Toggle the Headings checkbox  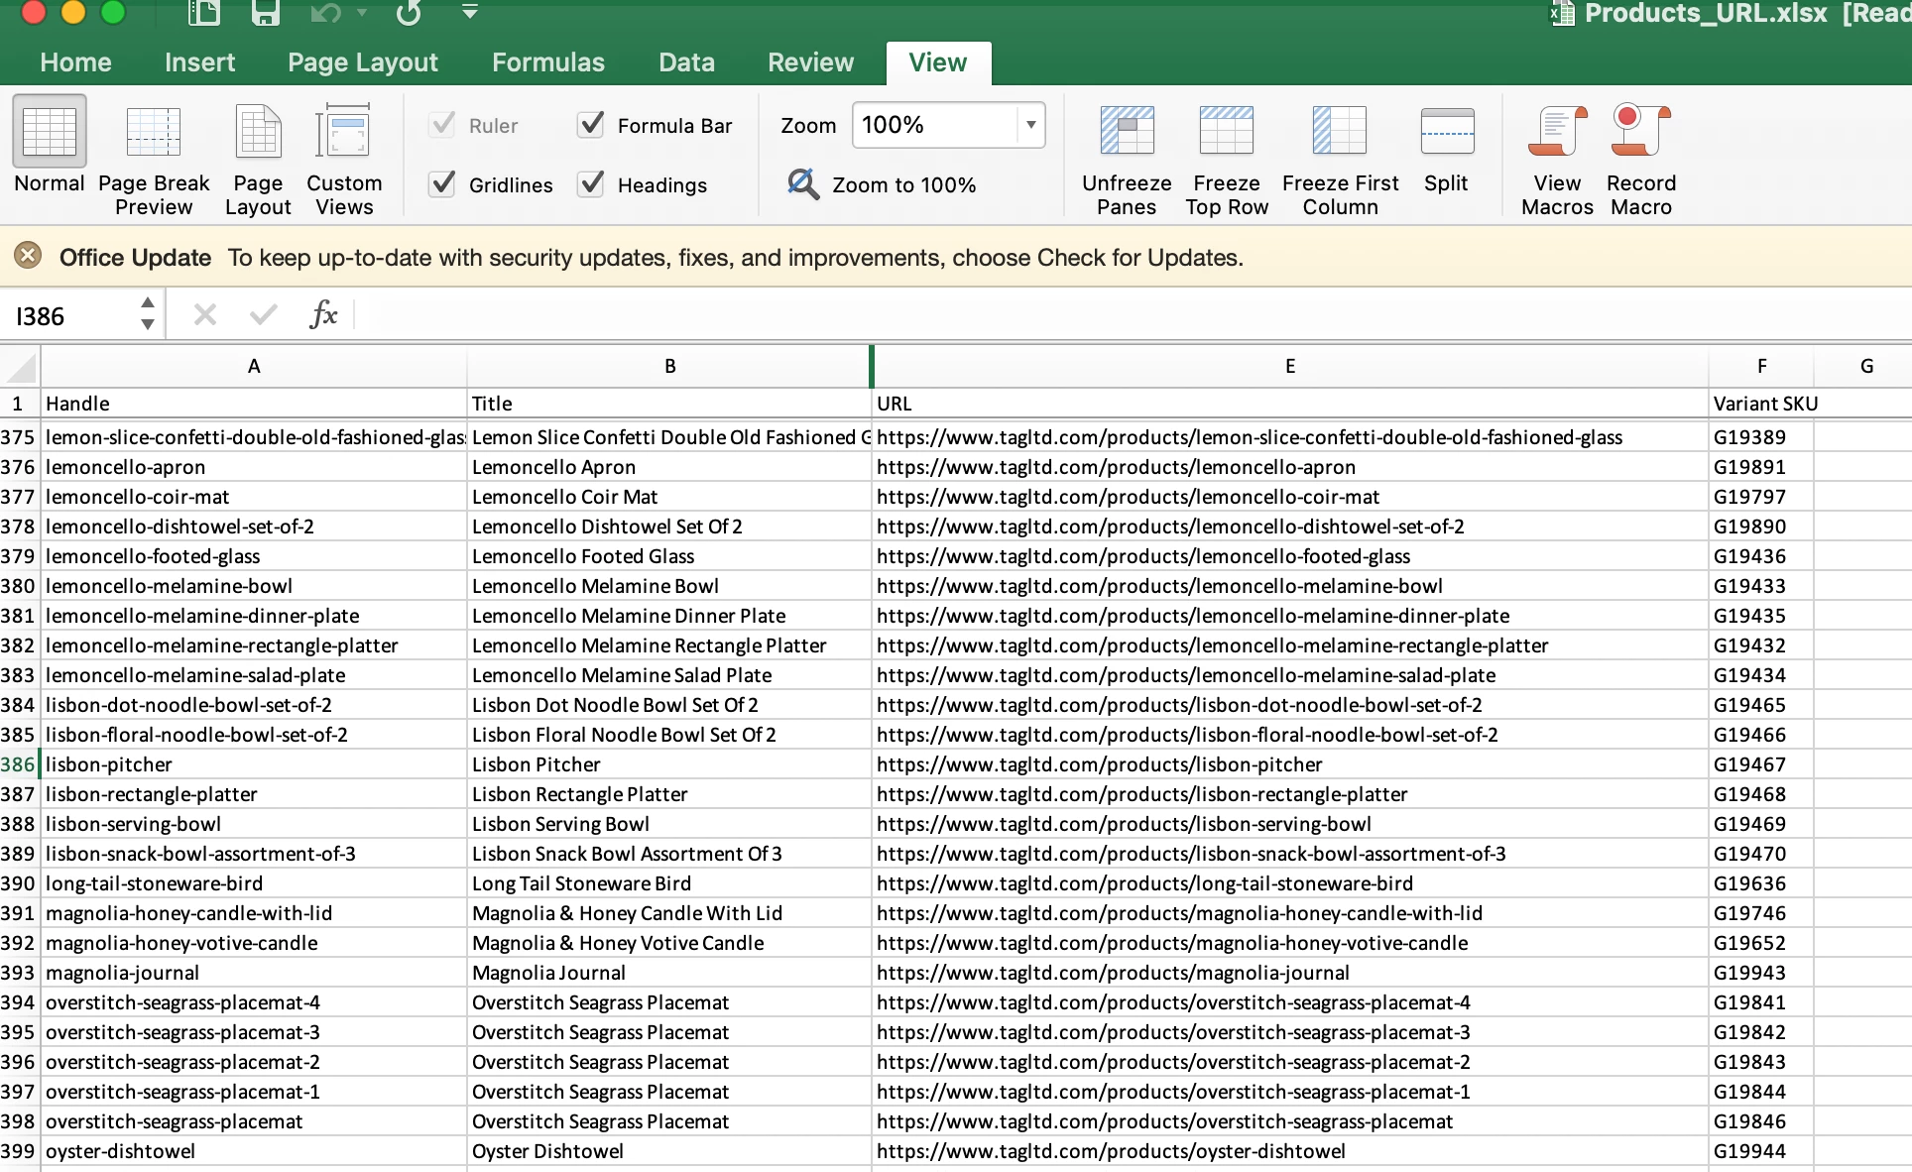tap(591, 184)
